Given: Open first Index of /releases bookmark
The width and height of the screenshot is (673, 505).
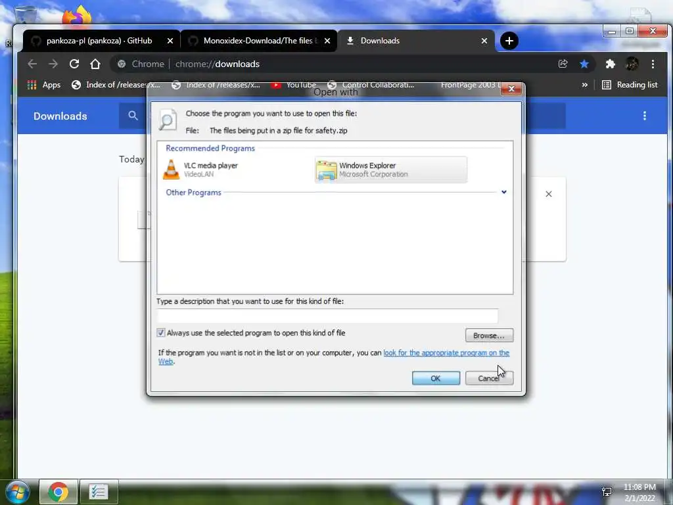Looking at the screenshot, I should [x=116, y=85].
